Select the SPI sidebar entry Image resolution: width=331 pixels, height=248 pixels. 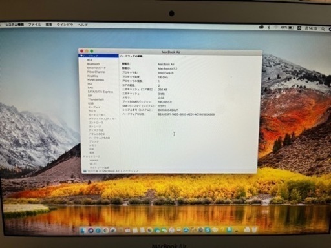pos(90,96)
